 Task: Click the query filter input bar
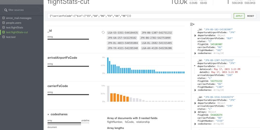[139, 16]
